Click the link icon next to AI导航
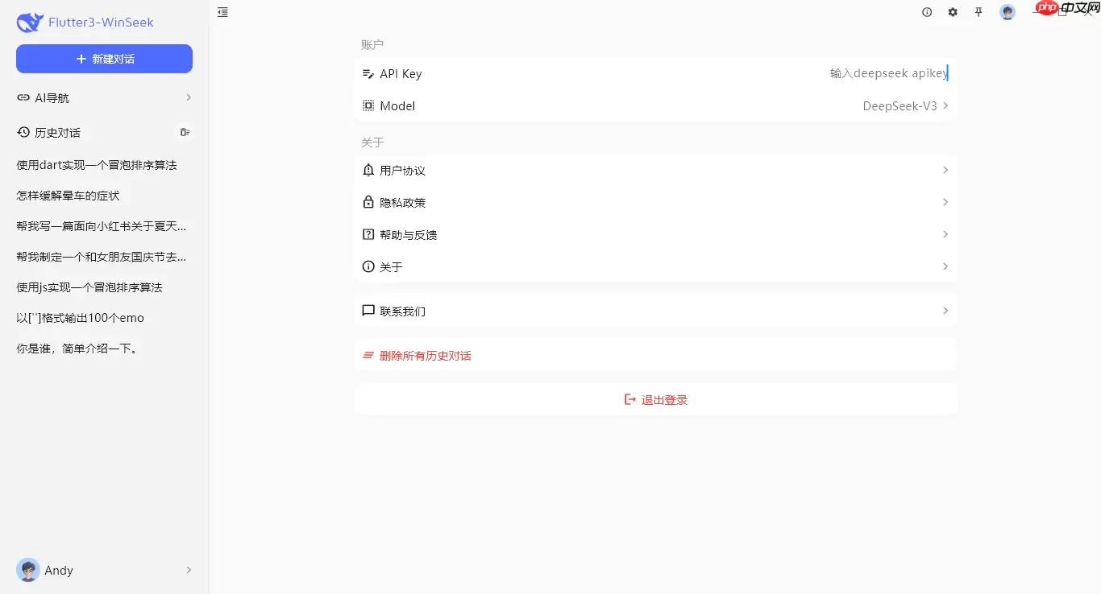This screenshot has width=1101, height=594. coord(23,97)
